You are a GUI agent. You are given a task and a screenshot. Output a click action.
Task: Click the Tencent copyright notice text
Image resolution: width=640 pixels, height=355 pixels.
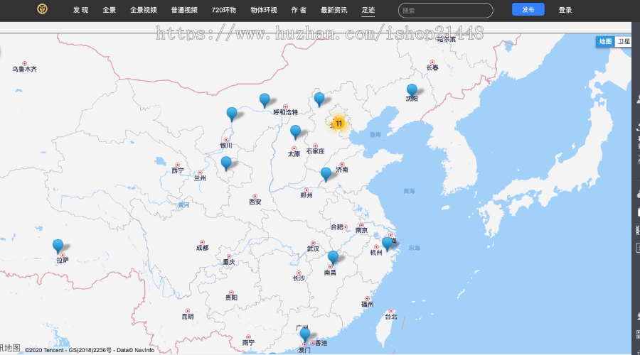click(x=90, y=350)
